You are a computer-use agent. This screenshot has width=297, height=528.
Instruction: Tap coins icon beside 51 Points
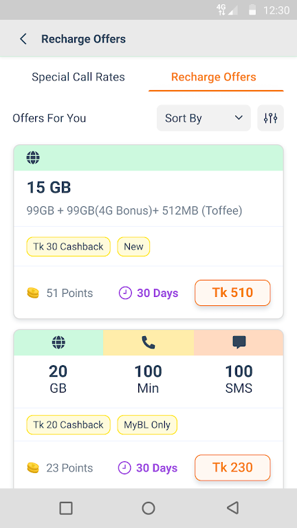(x=33, y=293)
